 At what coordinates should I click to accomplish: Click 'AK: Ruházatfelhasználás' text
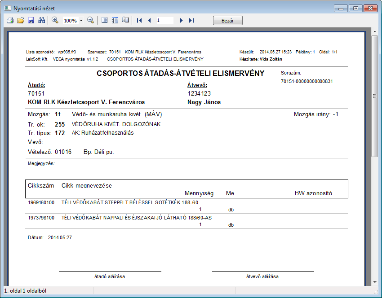[102, 132]
